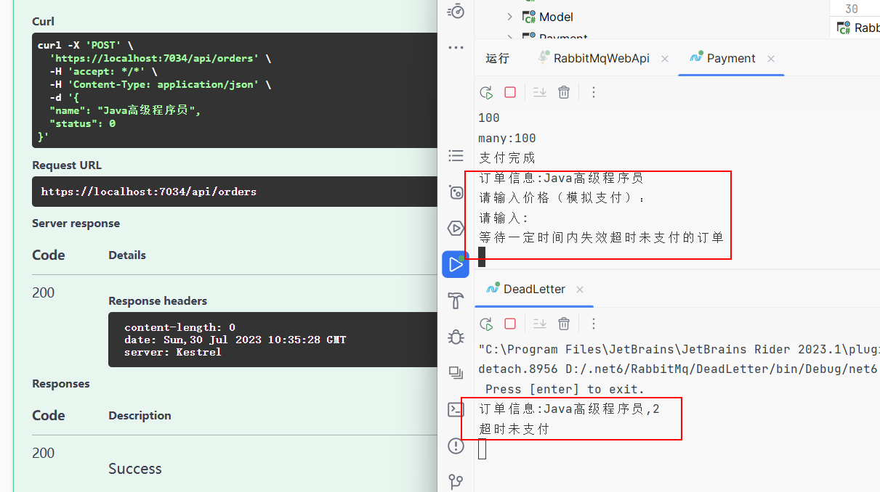Rerun the Payment run configuration
Screen dimensions: 880x492
coord(486,92)
